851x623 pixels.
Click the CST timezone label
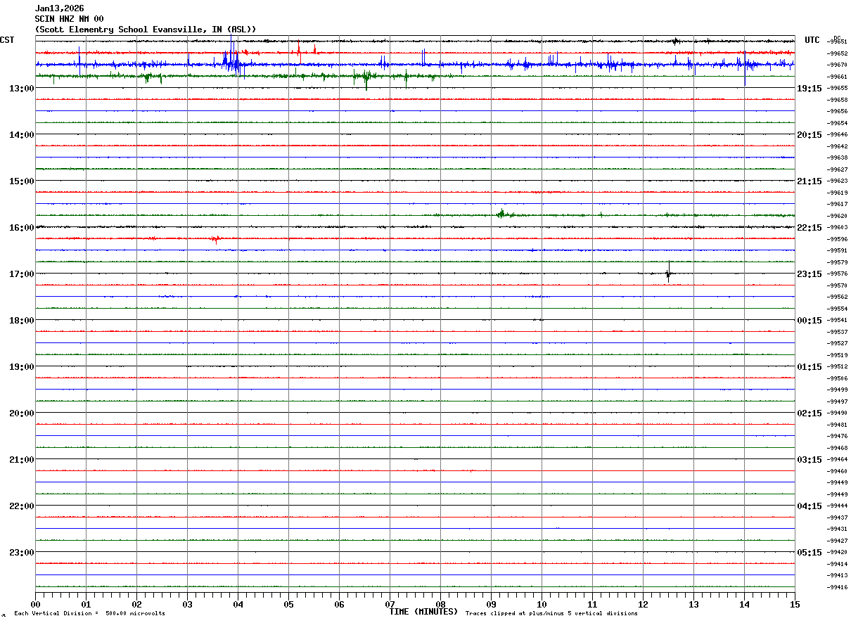[x=7, y=40]
